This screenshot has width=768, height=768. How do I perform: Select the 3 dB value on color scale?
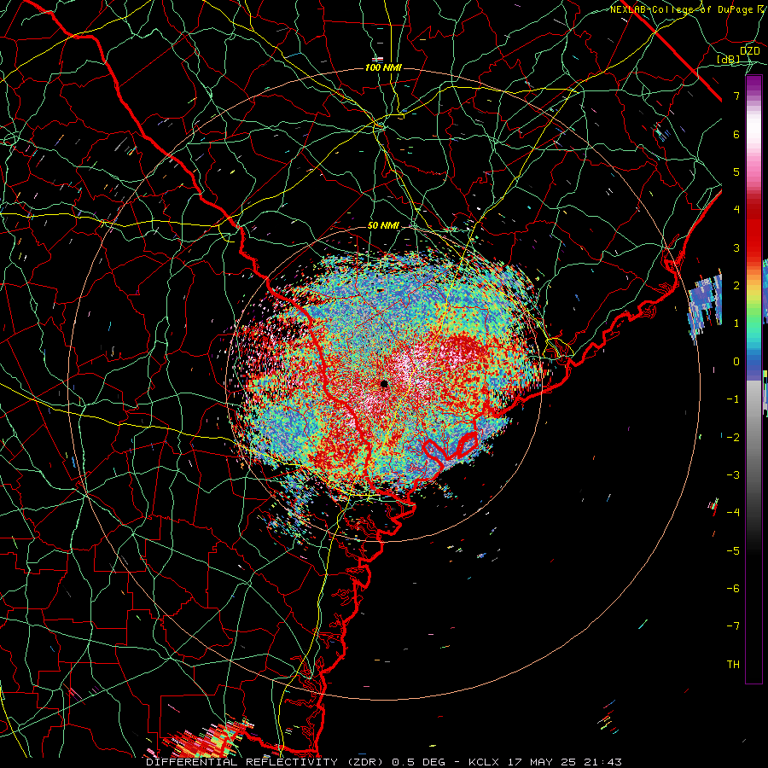[736, 247]
